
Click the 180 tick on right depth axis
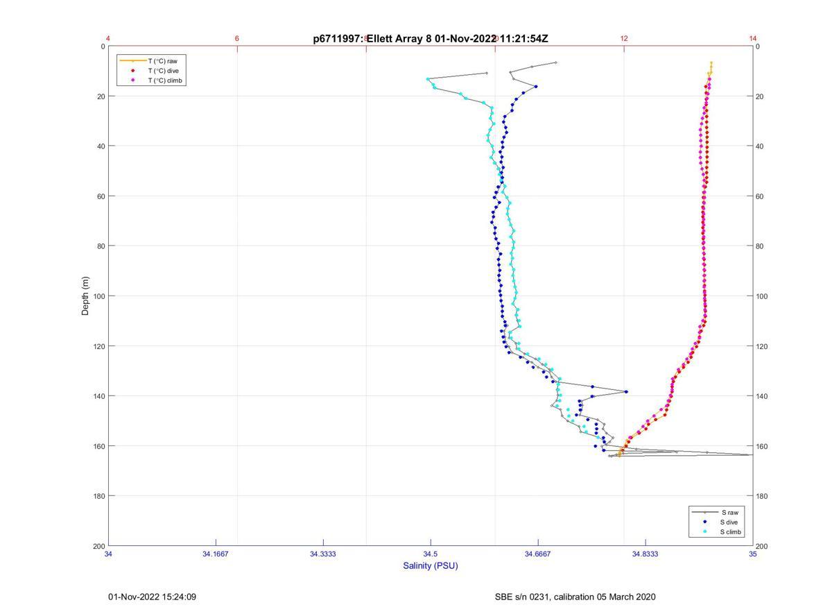(763, 496)
